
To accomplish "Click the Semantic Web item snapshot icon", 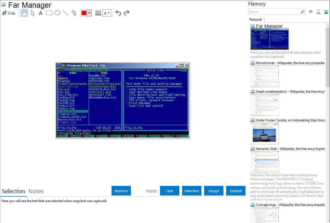I will pos(253,148).
